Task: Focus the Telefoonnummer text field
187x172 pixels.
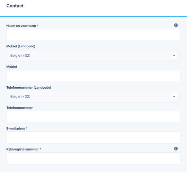Action: pos(93,117)
